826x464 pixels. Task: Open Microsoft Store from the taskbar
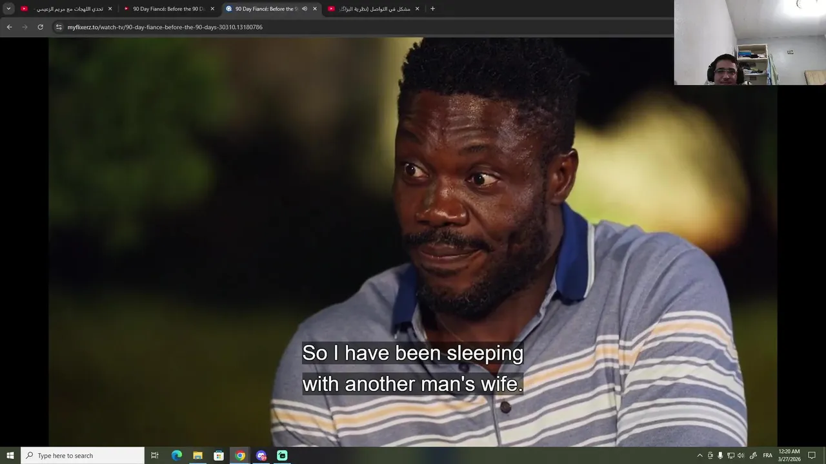[219, 456]
